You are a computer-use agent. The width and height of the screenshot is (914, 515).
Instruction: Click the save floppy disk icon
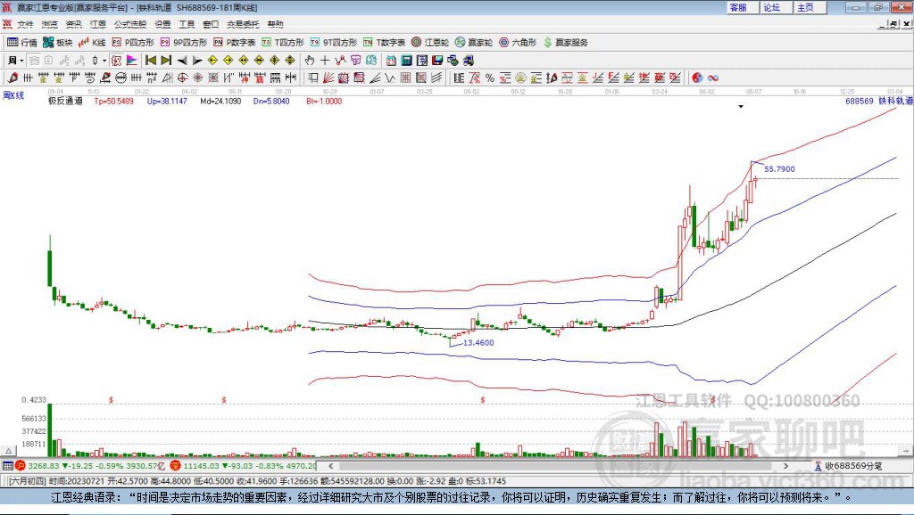(437, 61)
